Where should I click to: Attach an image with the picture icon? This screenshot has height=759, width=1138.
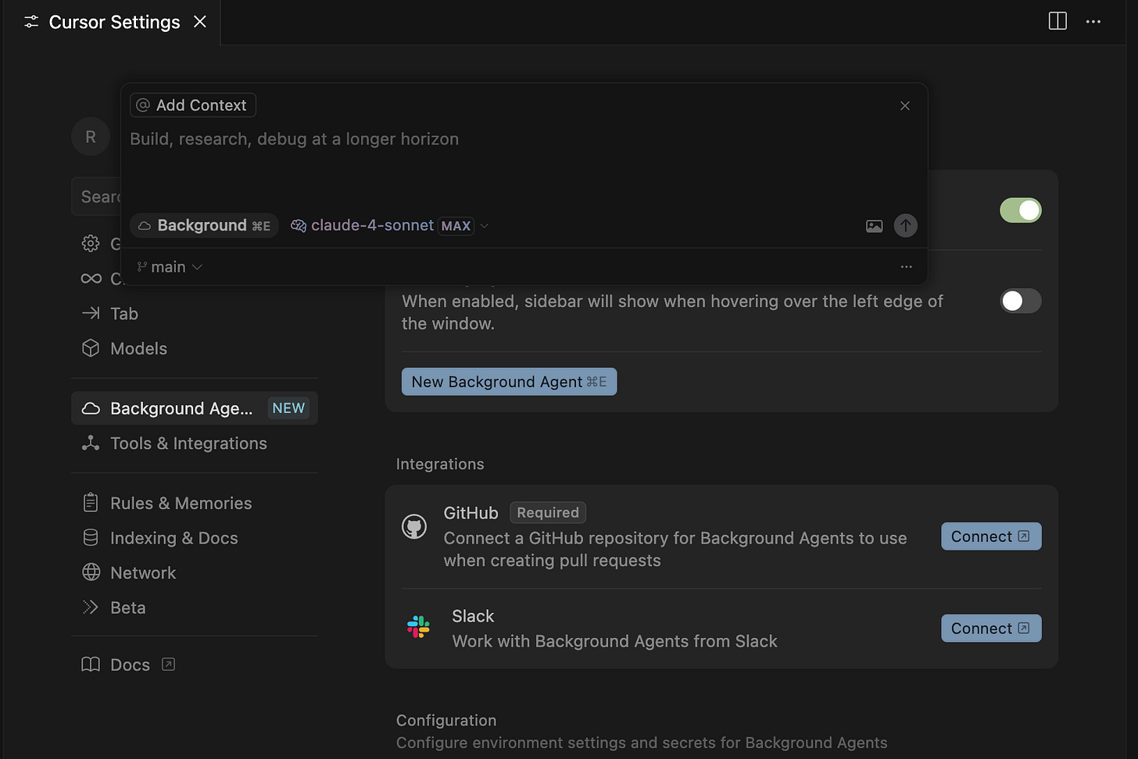(875, 226)
